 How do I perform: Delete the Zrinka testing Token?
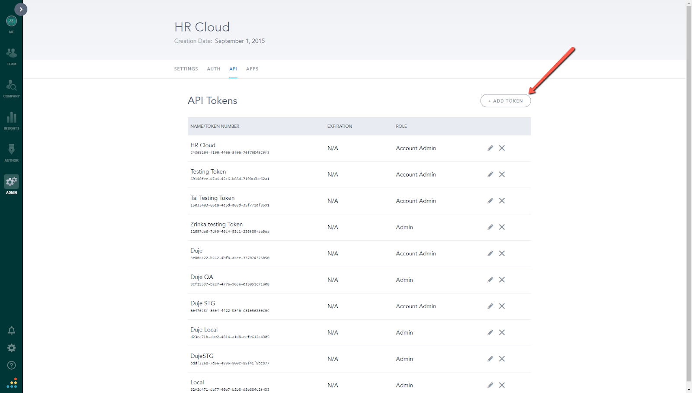click(x=502, y=227)
